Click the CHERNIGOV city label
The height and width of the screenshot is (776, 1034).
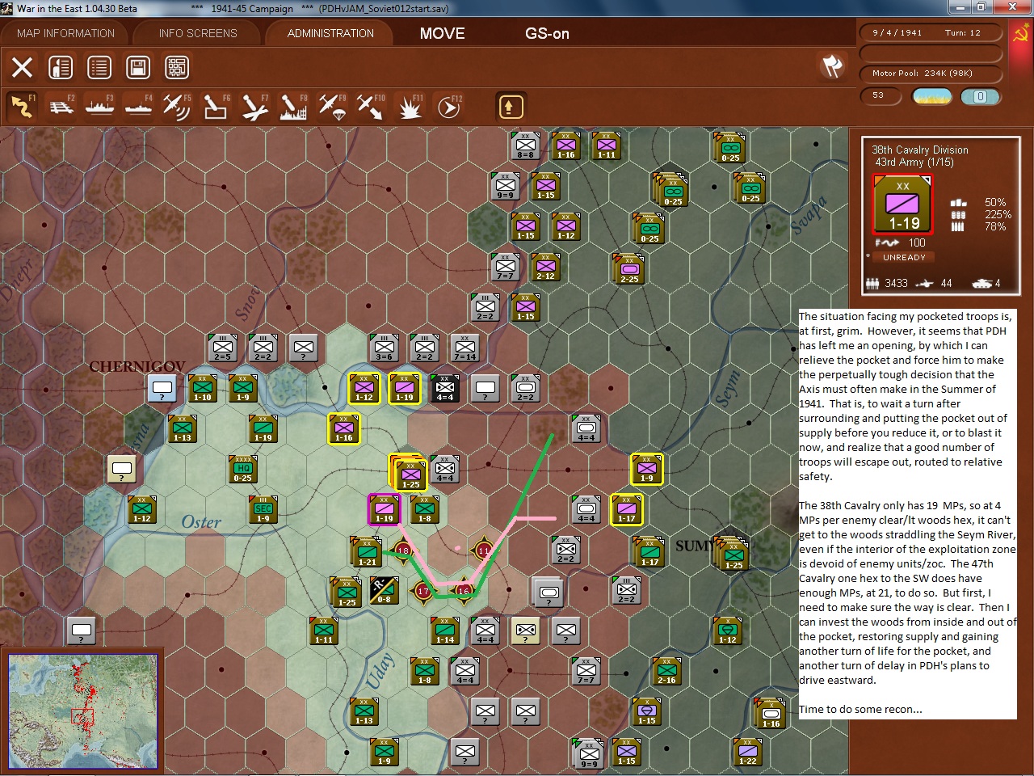click(137, 367)
